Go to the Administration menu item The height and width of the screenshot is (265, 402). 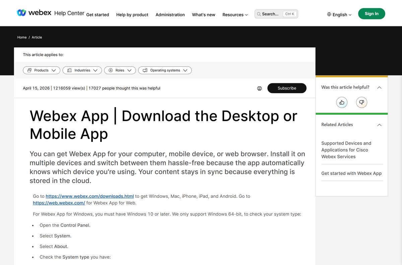tap(170, 15)
